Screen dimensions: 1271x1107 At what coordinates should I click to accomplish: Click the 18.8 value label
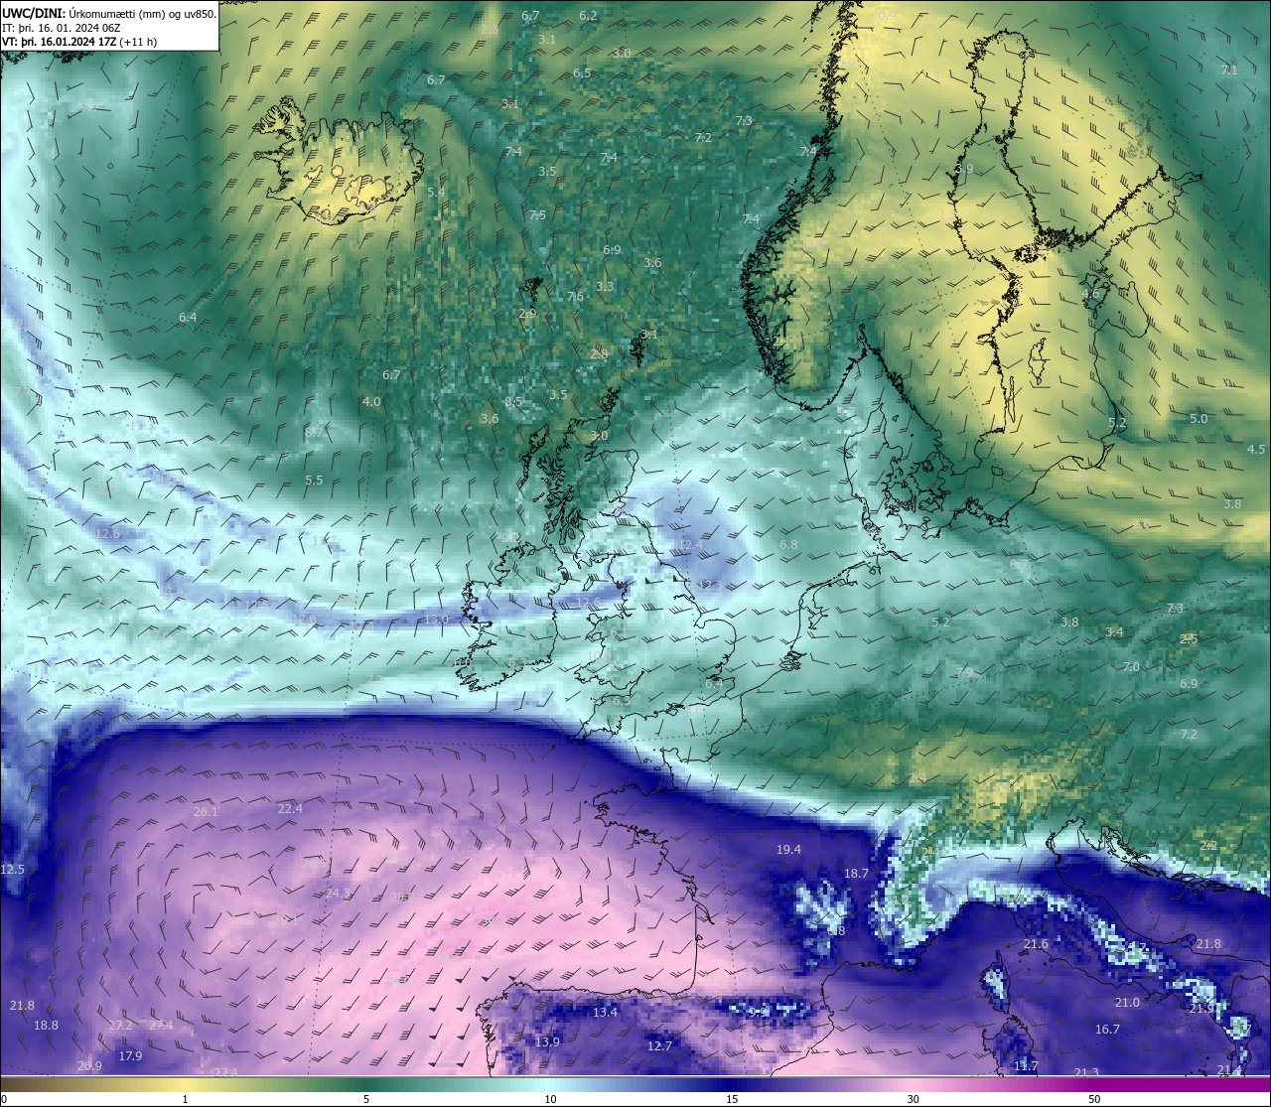pos(46,1025)
